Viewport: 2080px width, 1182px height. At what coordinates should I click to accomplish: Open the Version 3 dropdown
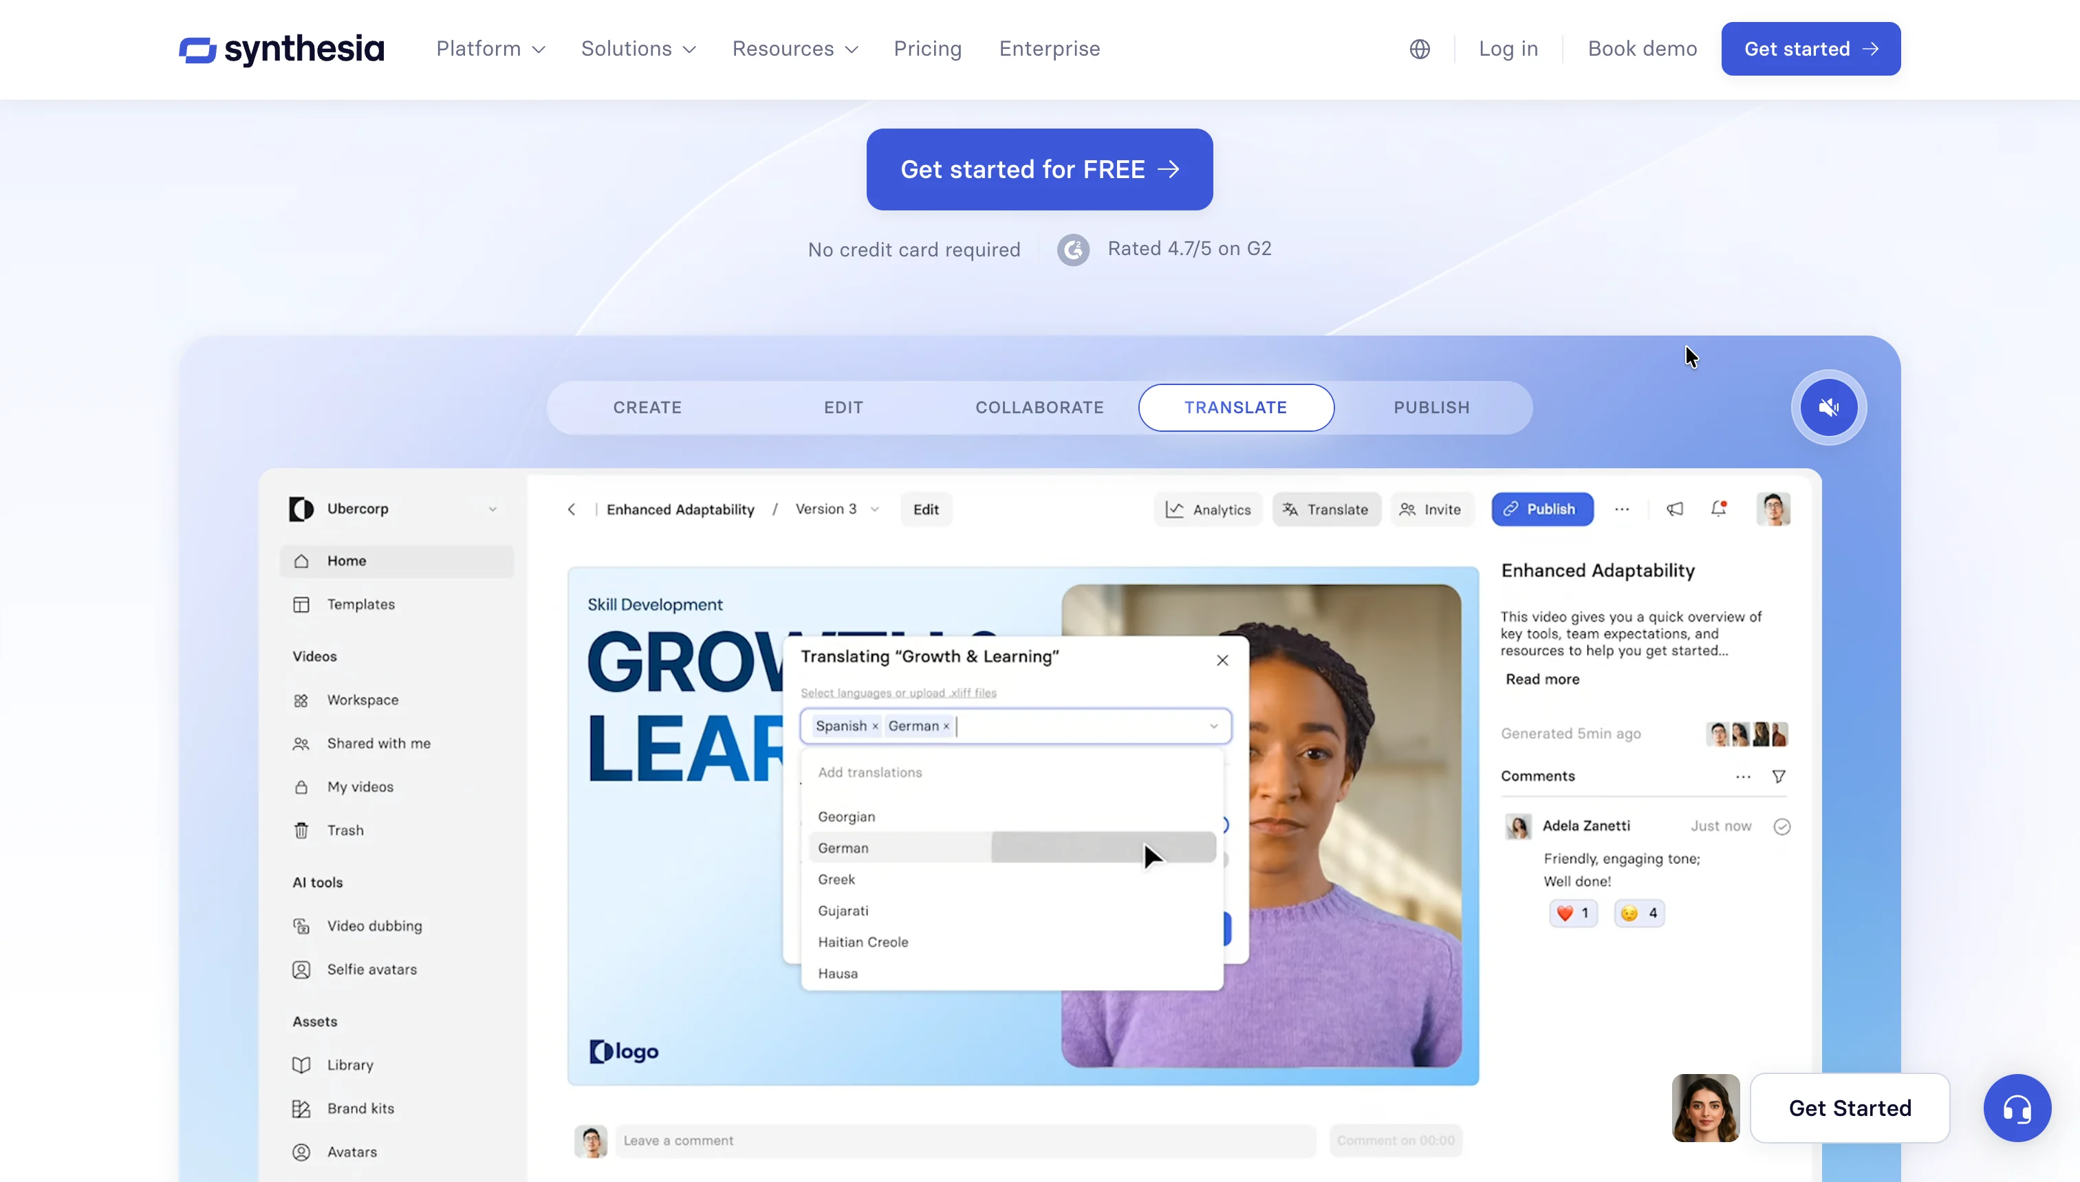(836, 509)
